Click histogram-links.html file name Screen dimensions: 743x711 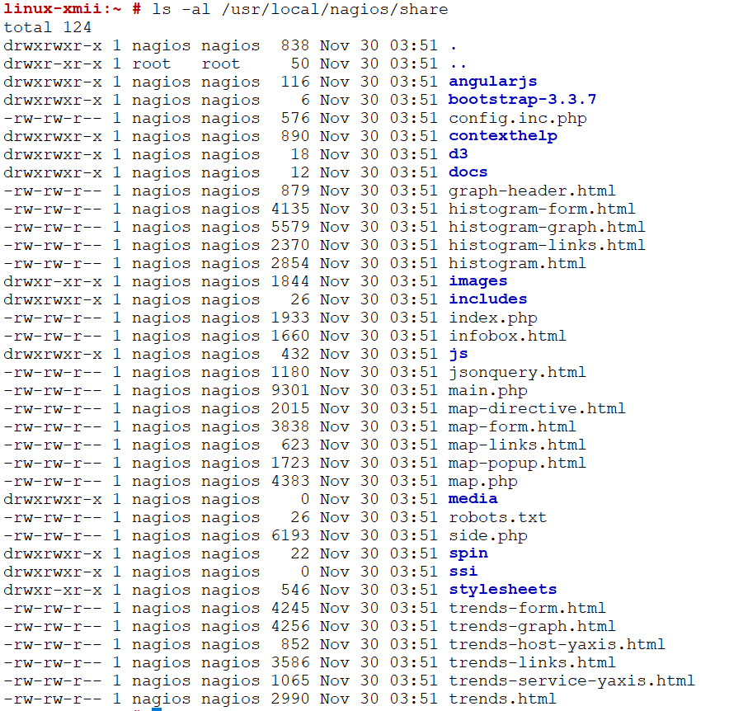click(547, 246)
